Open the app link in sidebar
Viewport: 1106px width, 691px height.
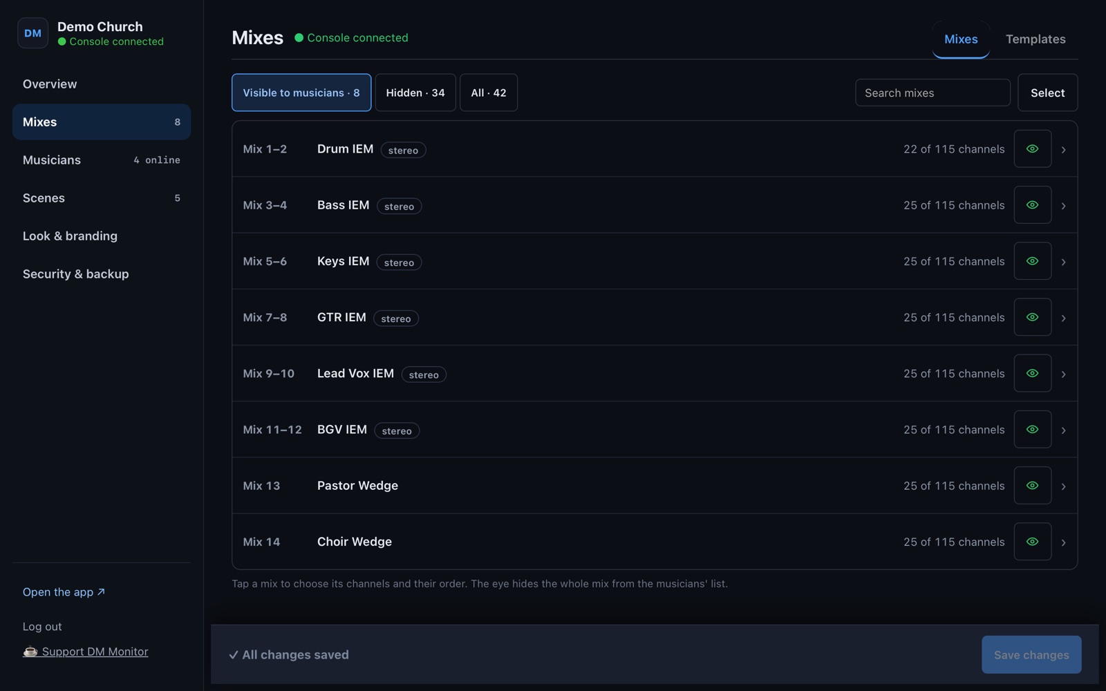64,592
